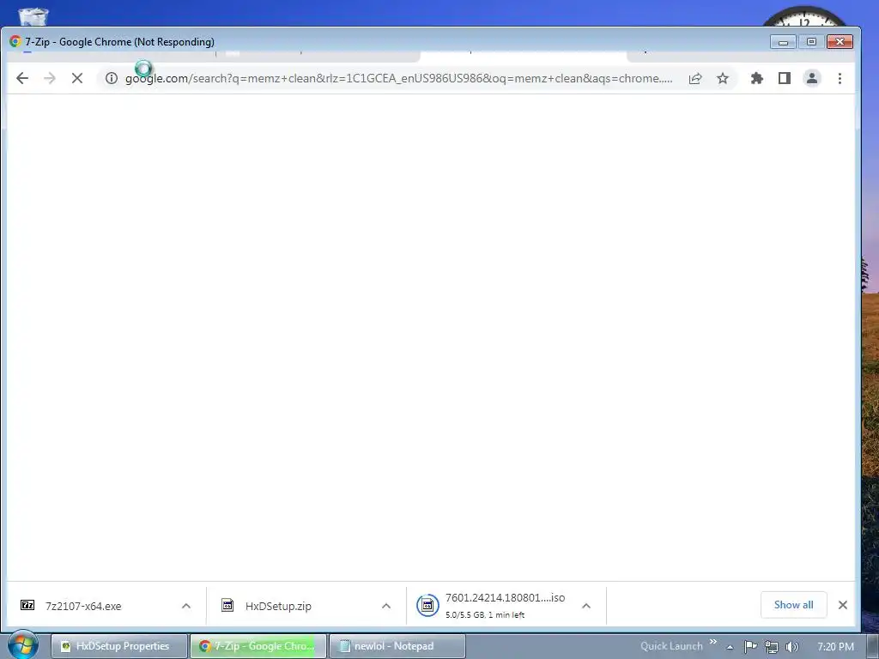Viewport: 879px width, 659px height.
Task: Expand the Quick Launch chevron
Action: coord(713,642)
